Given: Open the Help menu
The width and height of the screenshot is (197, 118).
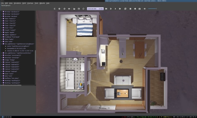Looking at the screenshot, I should click(x=48, y=3).
